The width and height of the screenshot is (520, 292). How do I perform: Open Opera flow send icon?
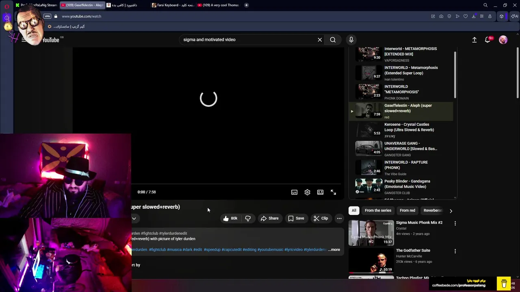[x=457, y=16]
